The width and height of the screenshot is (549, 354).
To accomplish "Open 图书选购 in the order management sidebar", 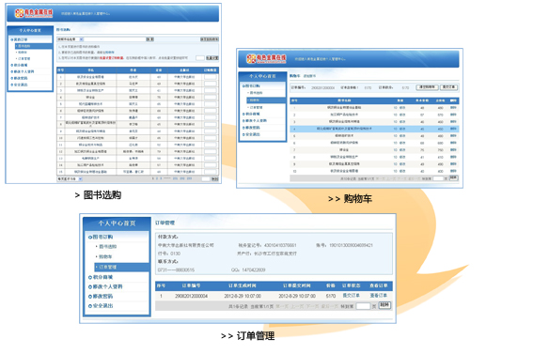I will tap(107, 247).
